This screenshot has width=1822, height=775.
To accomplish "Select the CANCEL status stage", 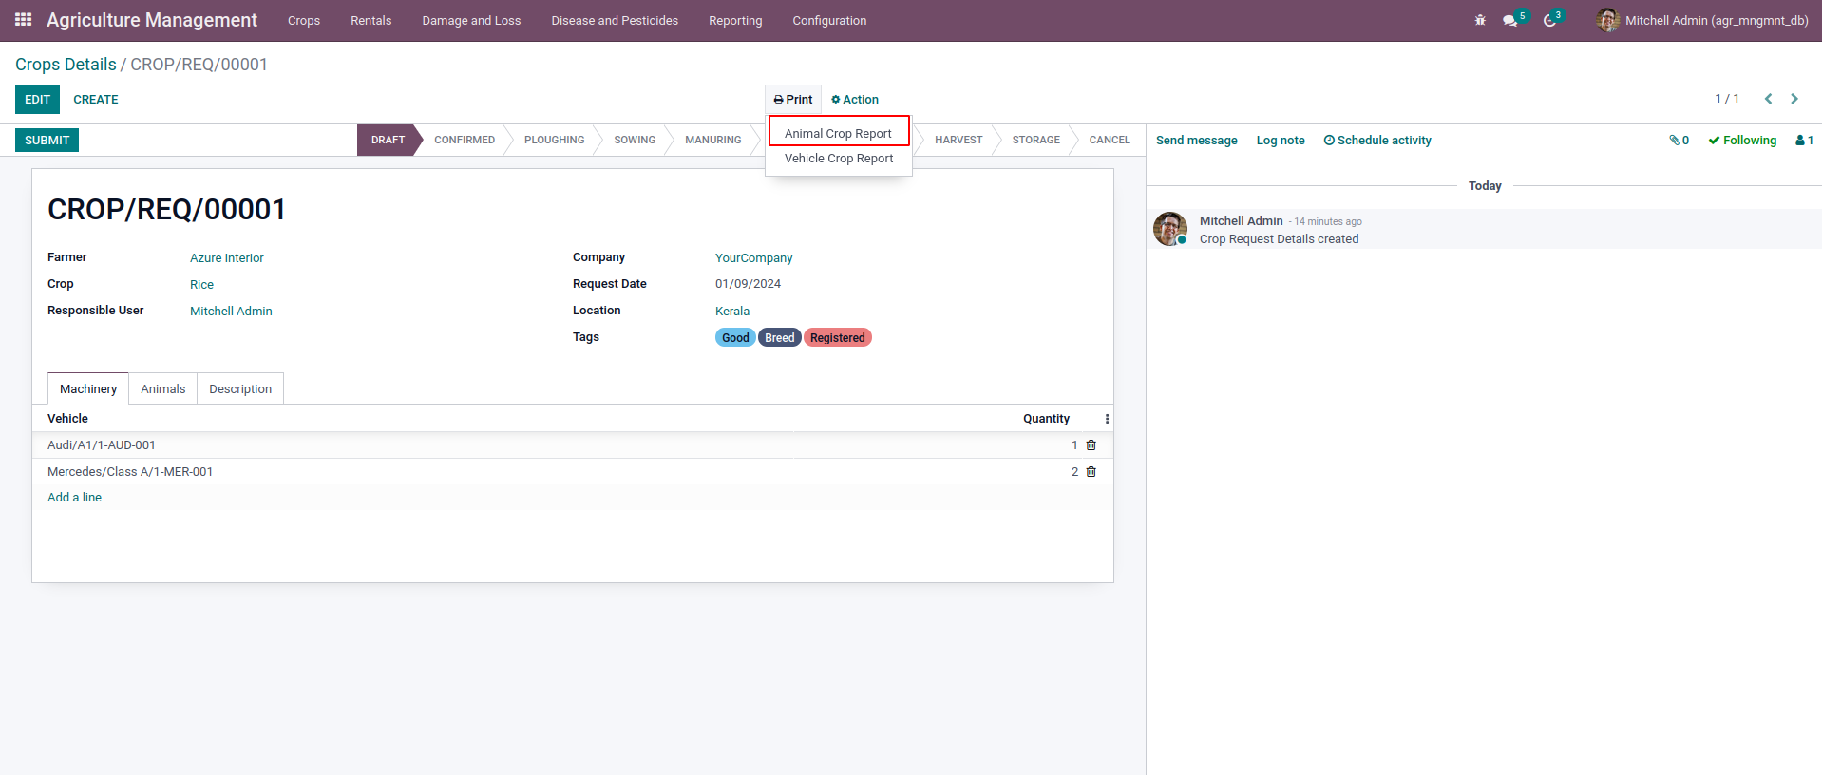I will coord(1110,141).
